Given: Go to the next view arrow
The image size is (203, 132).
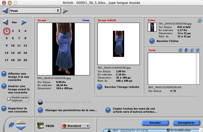Looking at the screenshot, I should 24,22.
